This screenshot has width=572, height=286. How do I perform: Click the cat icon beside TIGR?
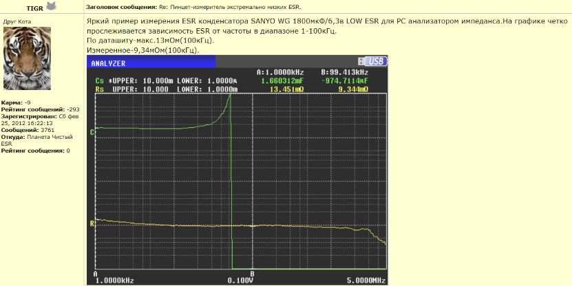[52, 5]
